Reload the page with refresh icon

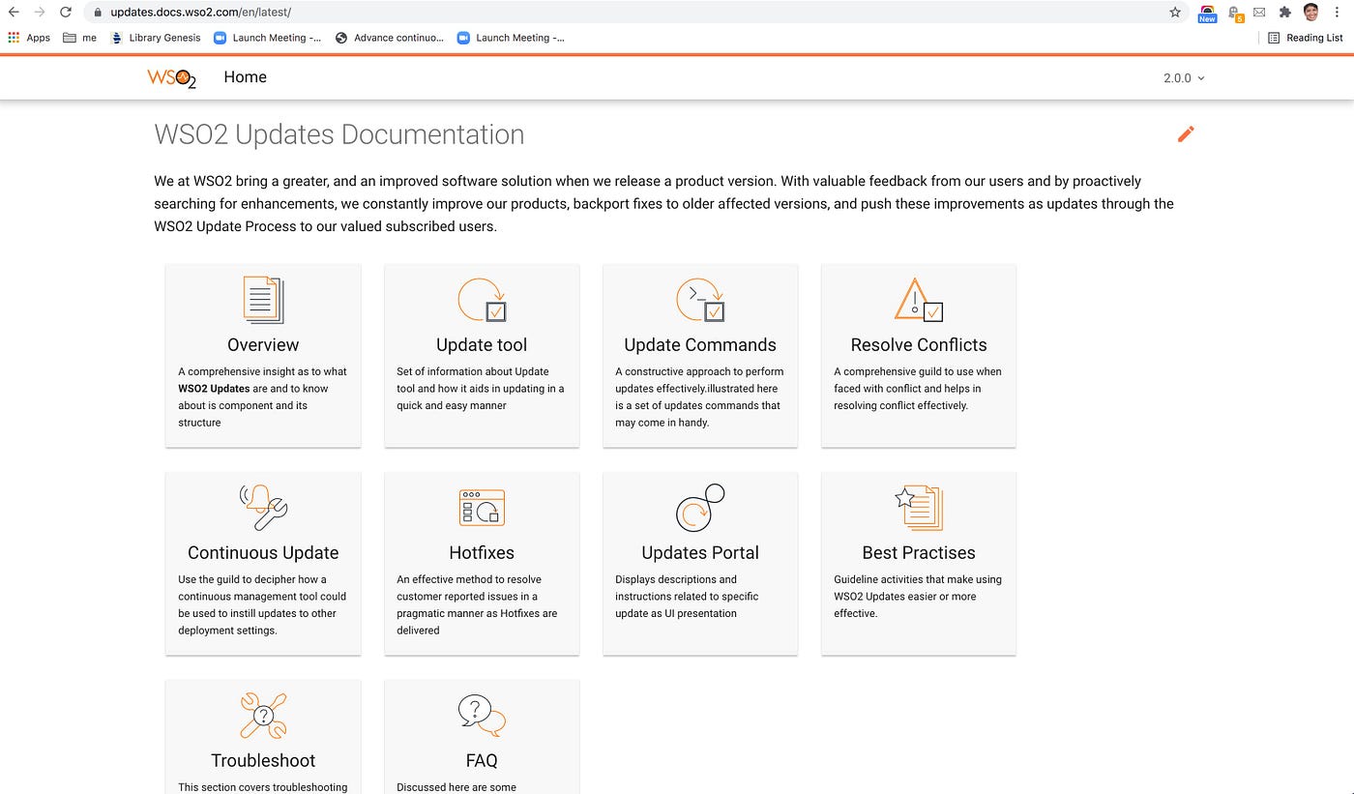click(x=66, y=13)
